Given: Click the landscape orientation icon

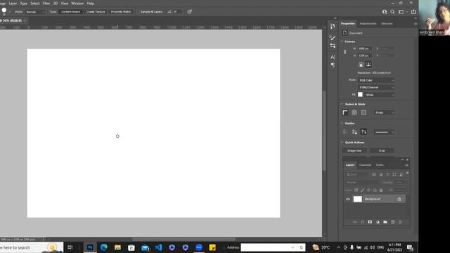Looking at the screenshot, I should (368, 65).
